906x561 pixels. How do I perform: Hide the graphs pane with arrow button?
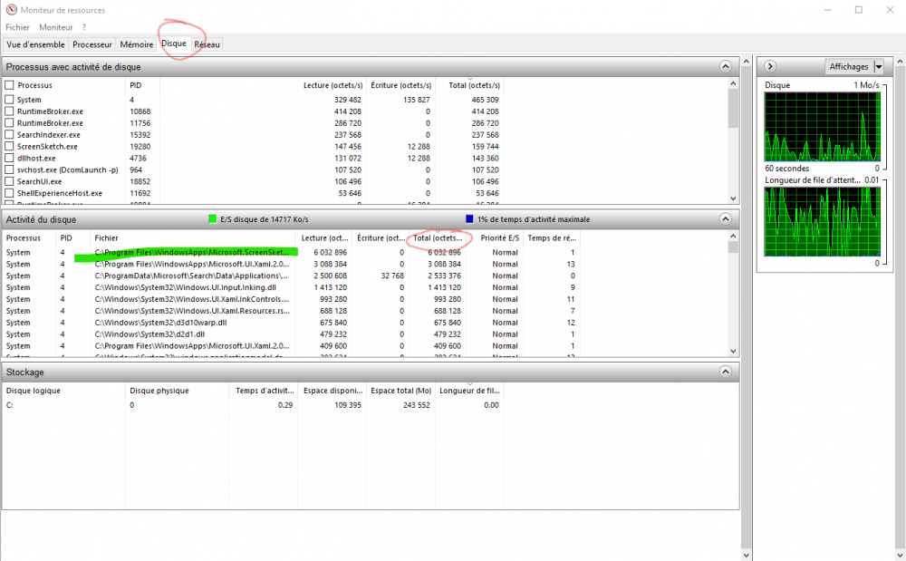pos(769,66)
